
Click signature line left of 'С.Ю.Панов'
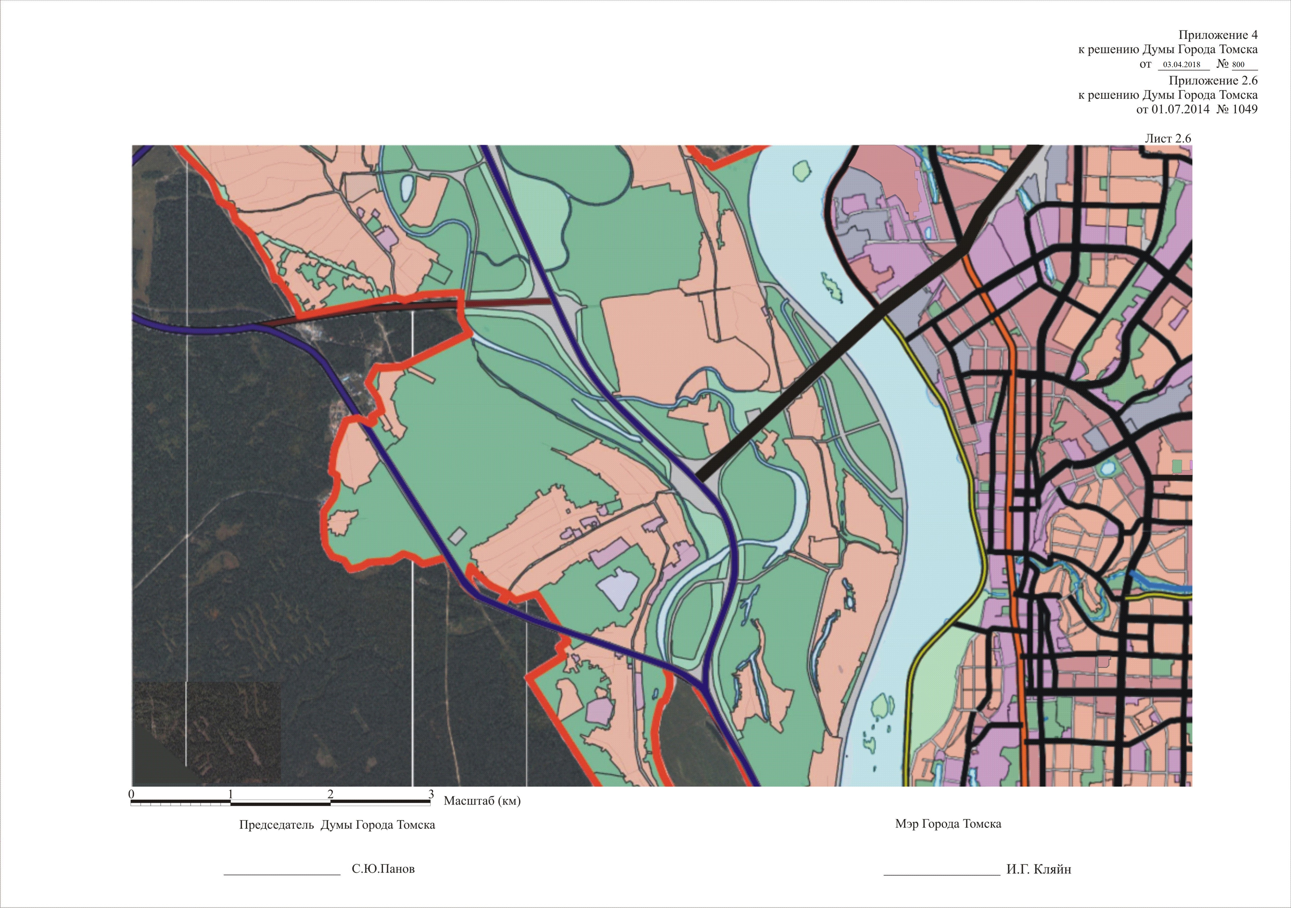282,875
